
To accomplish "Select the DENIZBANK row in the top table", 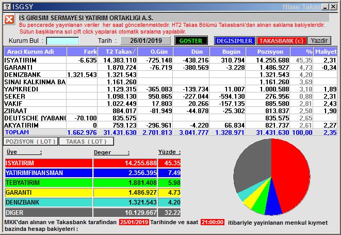I will 170,74.
